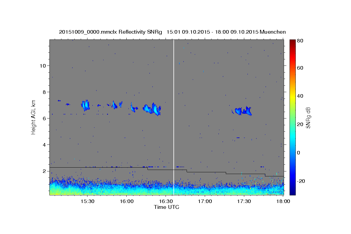Click the large cloud echo just before 16:30
Image resolution: width=351 pixels, height=234 pixels.
coord(152,109)
